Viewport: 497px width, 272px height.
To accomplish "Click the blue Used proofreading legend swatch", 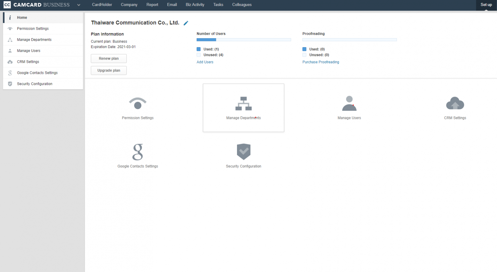I will pyautogui.click(x=304, y=49).
